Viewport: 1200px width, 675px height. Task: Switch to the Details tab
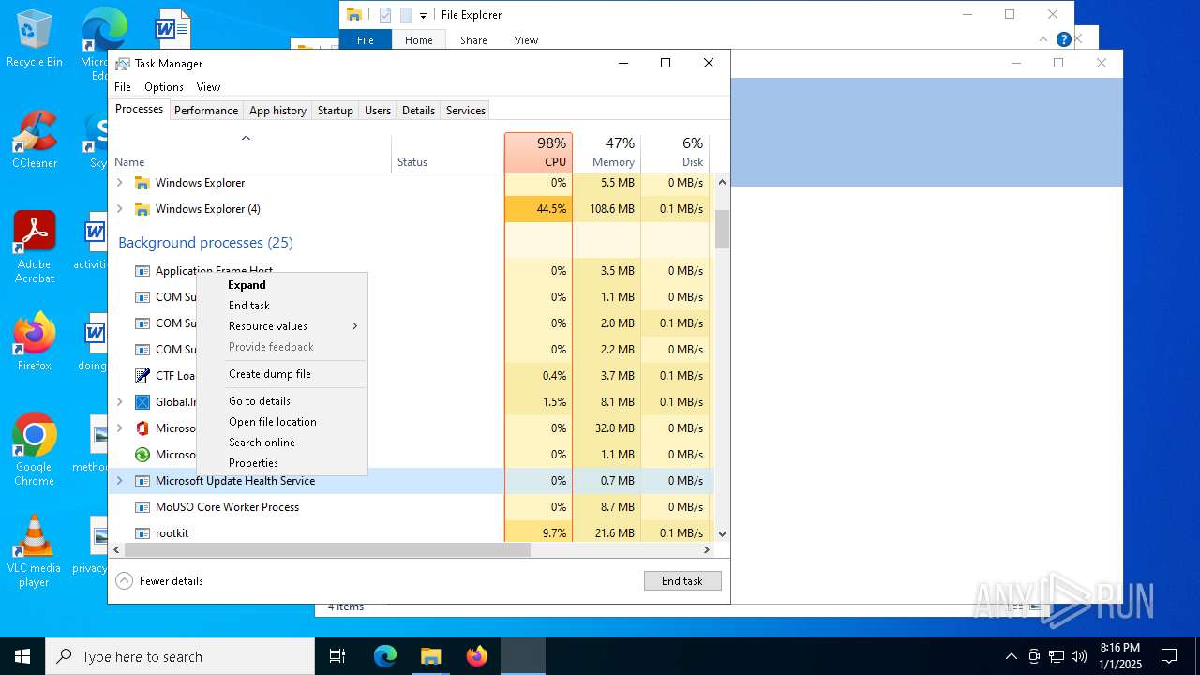click(418, 111)
